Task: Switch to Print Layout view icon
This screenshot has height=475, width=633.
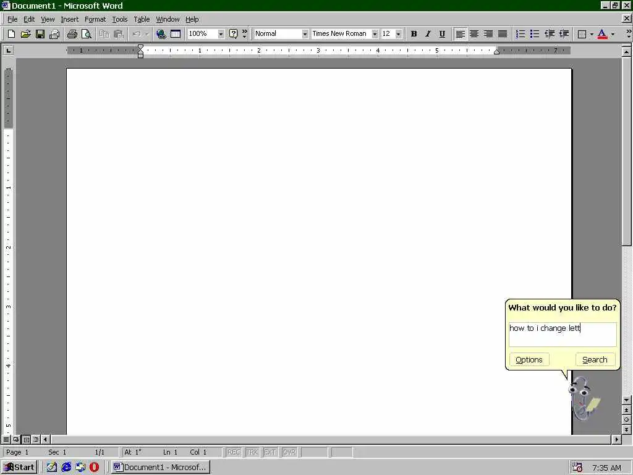Action: 26,439
